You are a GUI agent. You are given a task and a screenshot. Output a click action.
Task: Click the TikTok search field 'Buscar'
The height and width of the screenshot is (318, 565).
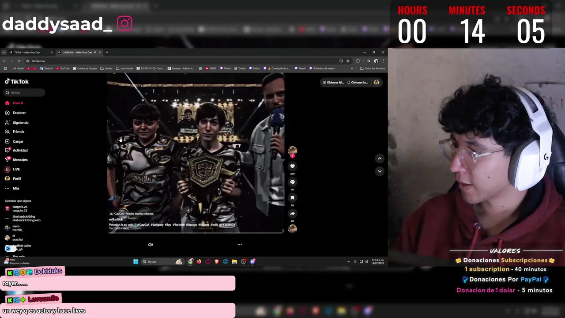25,92
